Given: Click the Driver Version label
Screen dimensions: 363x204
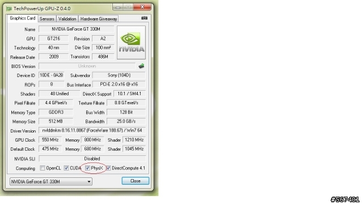Looking at the screenshot, I should [23, 131].
